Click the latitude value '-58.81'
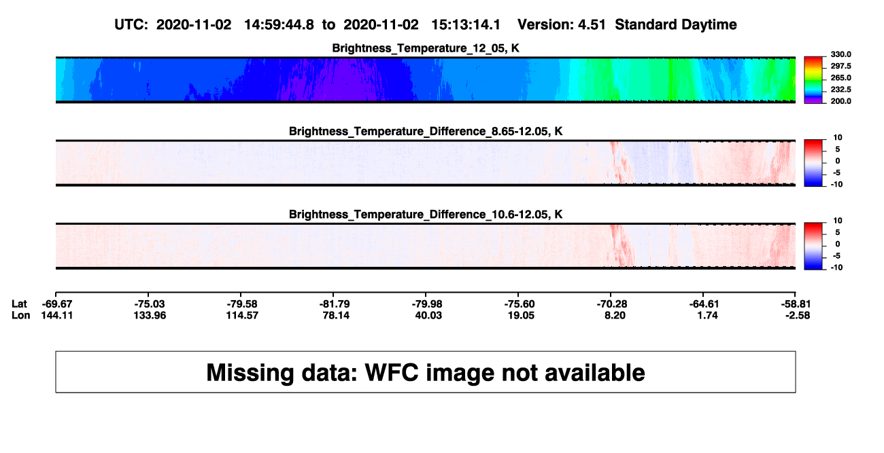The width and height of the screenshot is (884, 453). click(795, 304)
